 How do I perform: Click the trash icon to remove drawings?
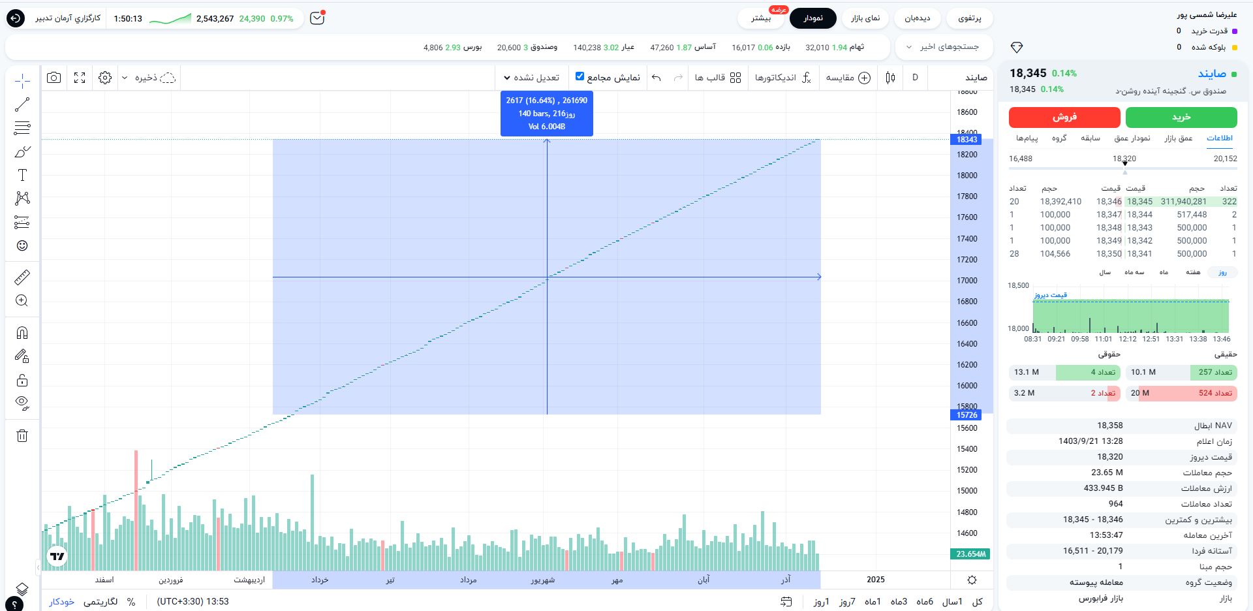[x=22, y=436]
